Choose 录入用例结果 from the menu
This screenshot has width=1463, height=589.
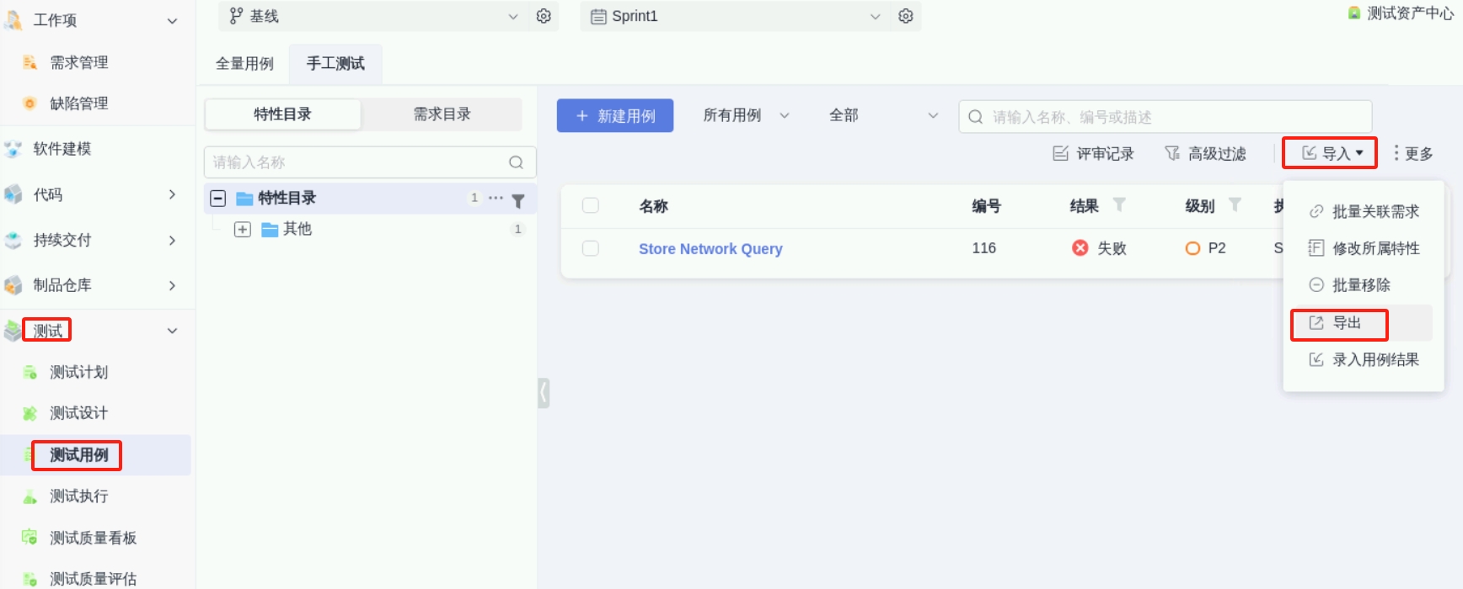[x=1364, y=359]
